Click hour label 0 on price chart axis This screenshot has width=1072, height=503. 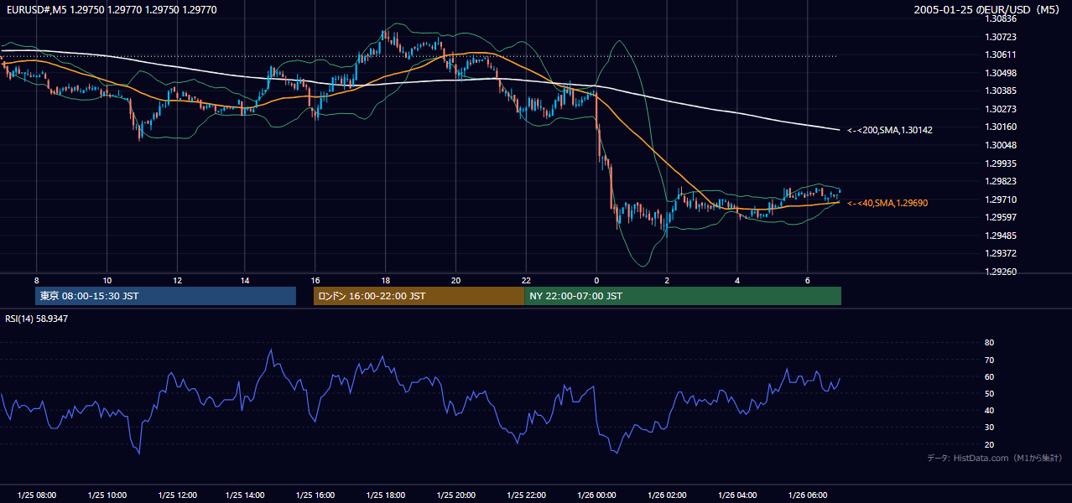click(596, 280)
